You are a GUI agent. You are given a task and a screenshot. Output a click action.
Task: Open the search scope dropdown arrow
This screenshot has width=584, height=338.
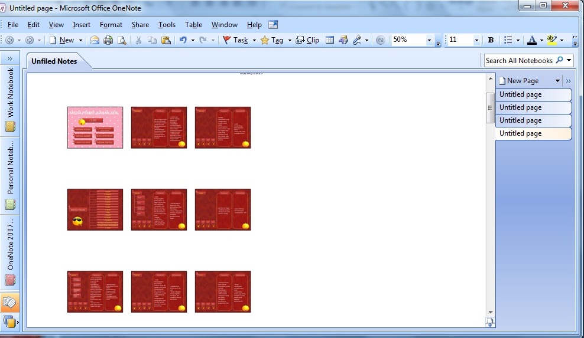(x=569, y=60)
